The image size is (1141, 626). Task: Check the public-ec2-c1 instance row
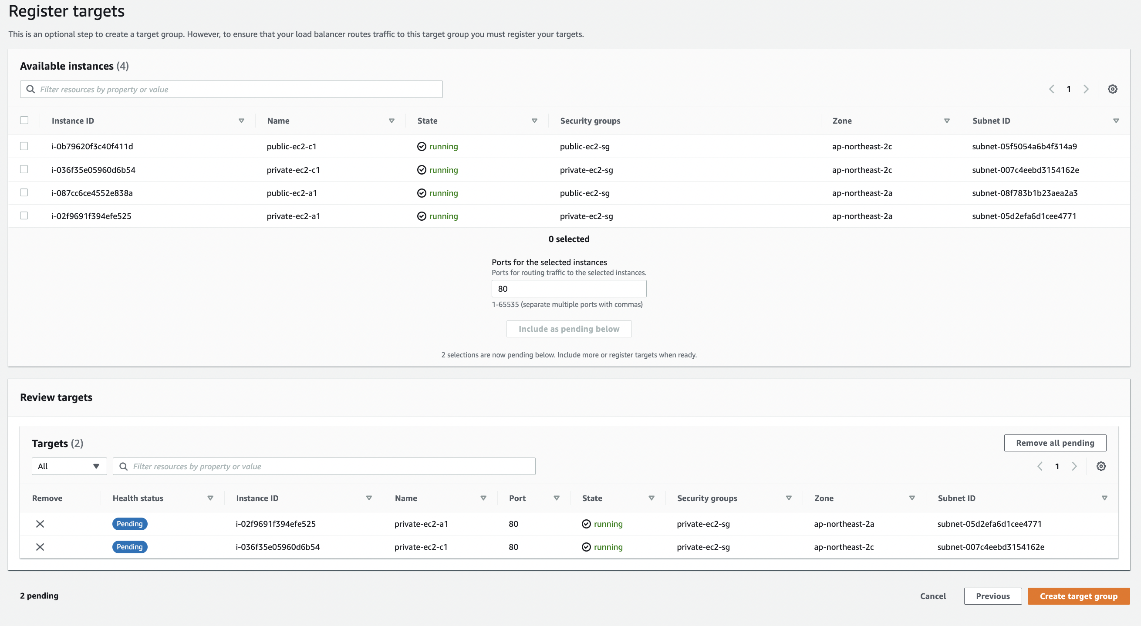[x=24, y=146]
